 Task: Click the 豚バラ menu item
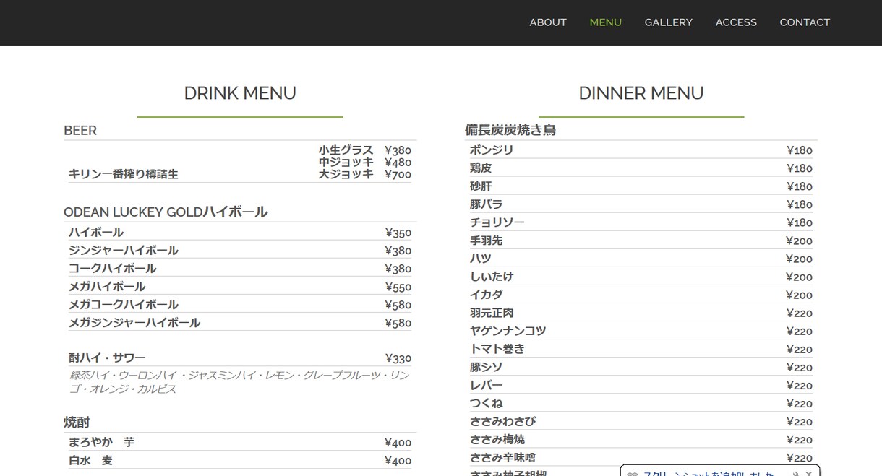(487, 204)
